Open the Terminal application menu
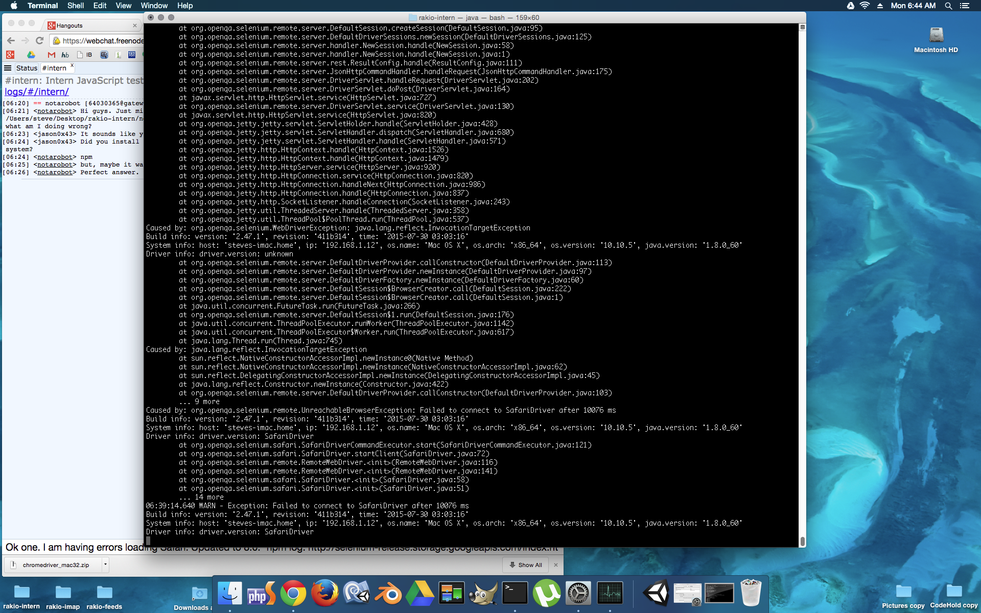981x613 pixels. [42, 6]
